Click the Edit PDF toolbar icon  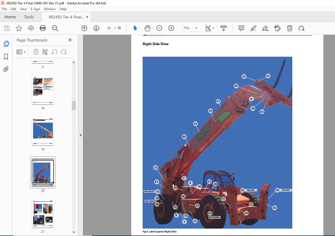coord(277,28)
